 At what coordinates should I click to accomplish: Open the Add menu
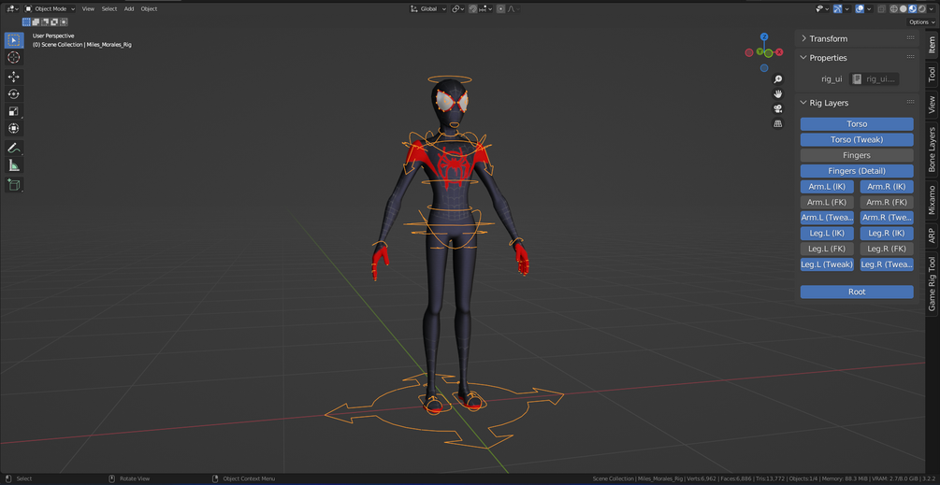129,9
